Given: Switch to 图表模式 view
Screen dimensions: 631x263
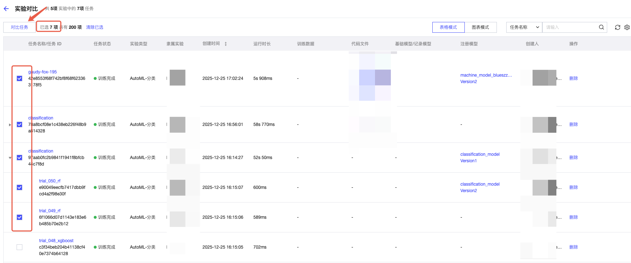Looking at the screenshot, I should [x=480, y=27].
